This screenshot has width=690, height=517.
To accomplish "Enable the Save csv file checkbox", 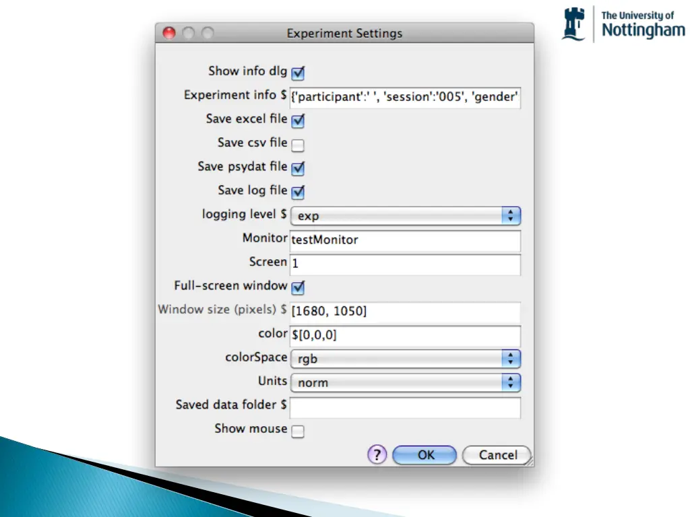I will point(298,145).
